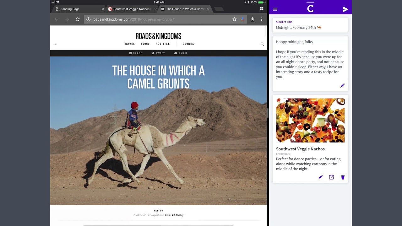Open hamburger menu in newsletter app
This screenshot has width=402, height=226.
pos(275,9)
